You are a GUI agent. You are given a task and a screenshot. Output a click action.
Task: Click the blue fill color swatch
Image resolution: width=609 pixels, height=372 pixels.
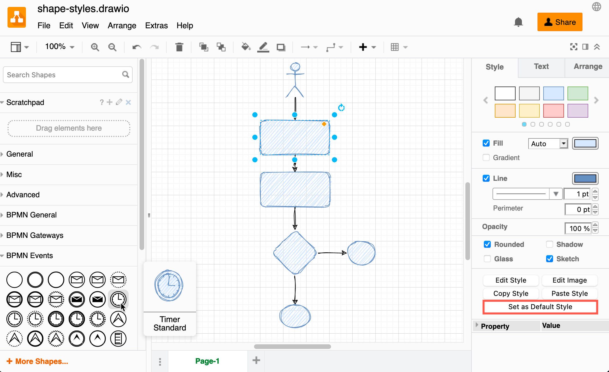pos(586,143)
